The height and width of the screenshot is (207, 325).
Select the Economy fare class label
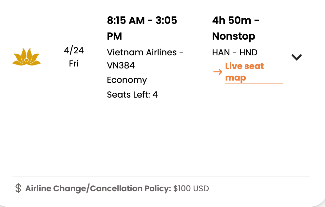tap(127, 80)
